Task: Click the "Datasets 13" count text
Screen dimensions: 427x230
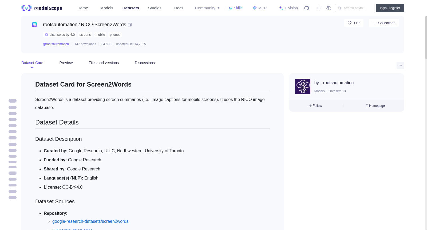Action: [337, 91]
